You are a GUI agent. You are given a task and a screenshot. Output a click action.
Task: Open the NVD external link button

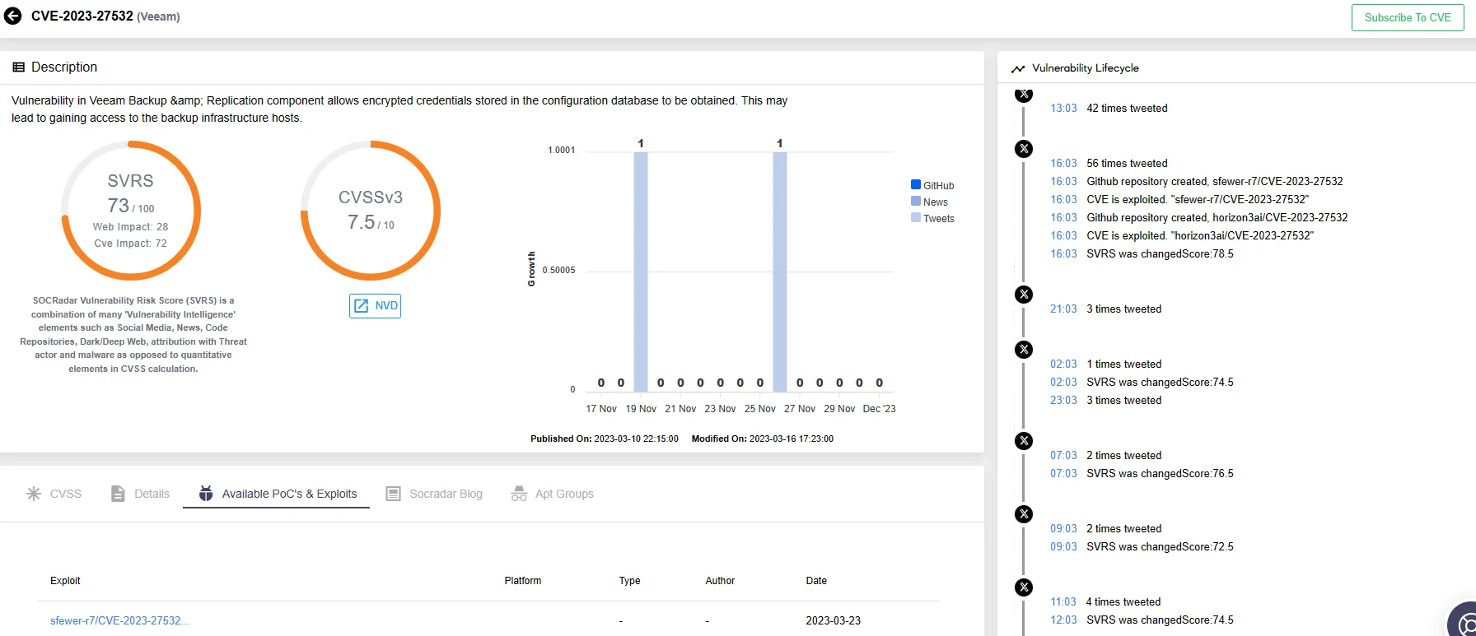tap(375, 306)
